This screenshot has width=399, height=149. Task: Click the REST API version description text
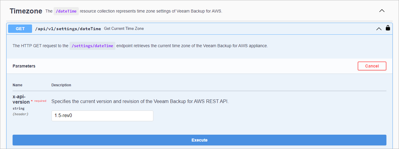tap(140, 102)
